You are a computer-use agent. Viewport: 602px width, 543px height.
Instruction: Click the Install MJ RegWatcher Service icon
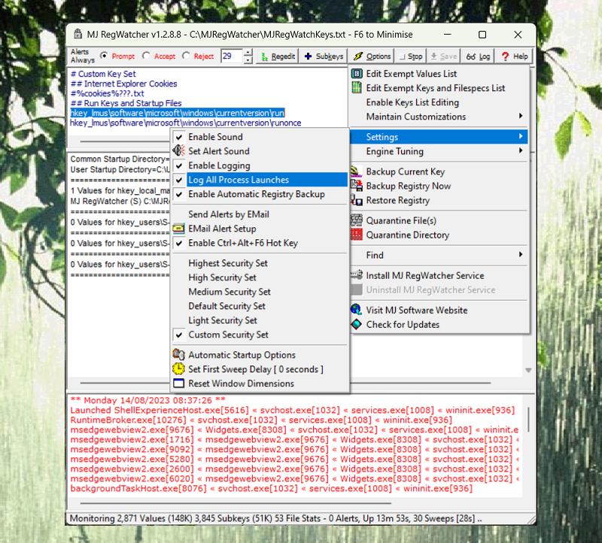click(x=357, y=275)
